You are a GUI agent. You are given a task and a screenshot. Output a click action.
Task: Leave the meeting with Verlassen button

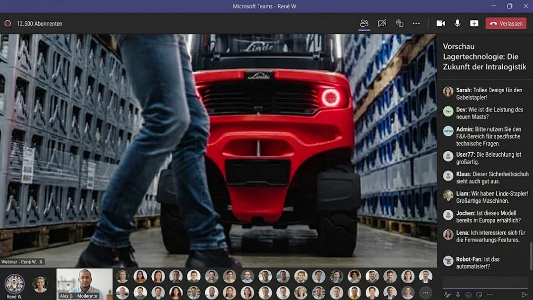(506, 23)
